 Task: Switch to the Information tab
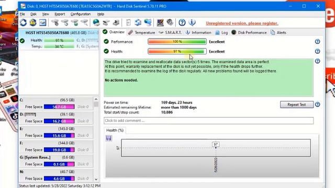point(198,32)
